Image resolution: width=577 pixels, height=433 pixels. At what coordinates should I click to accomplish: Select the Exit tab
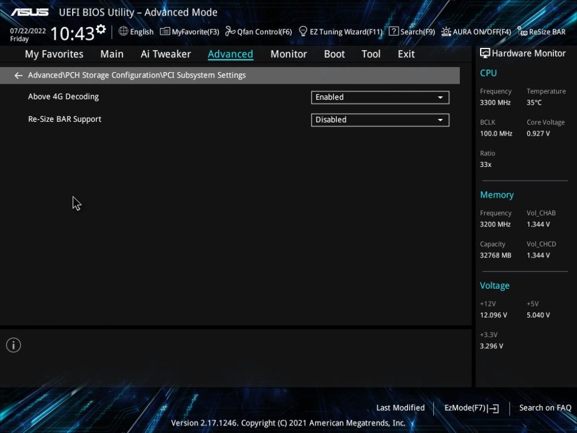406,54
